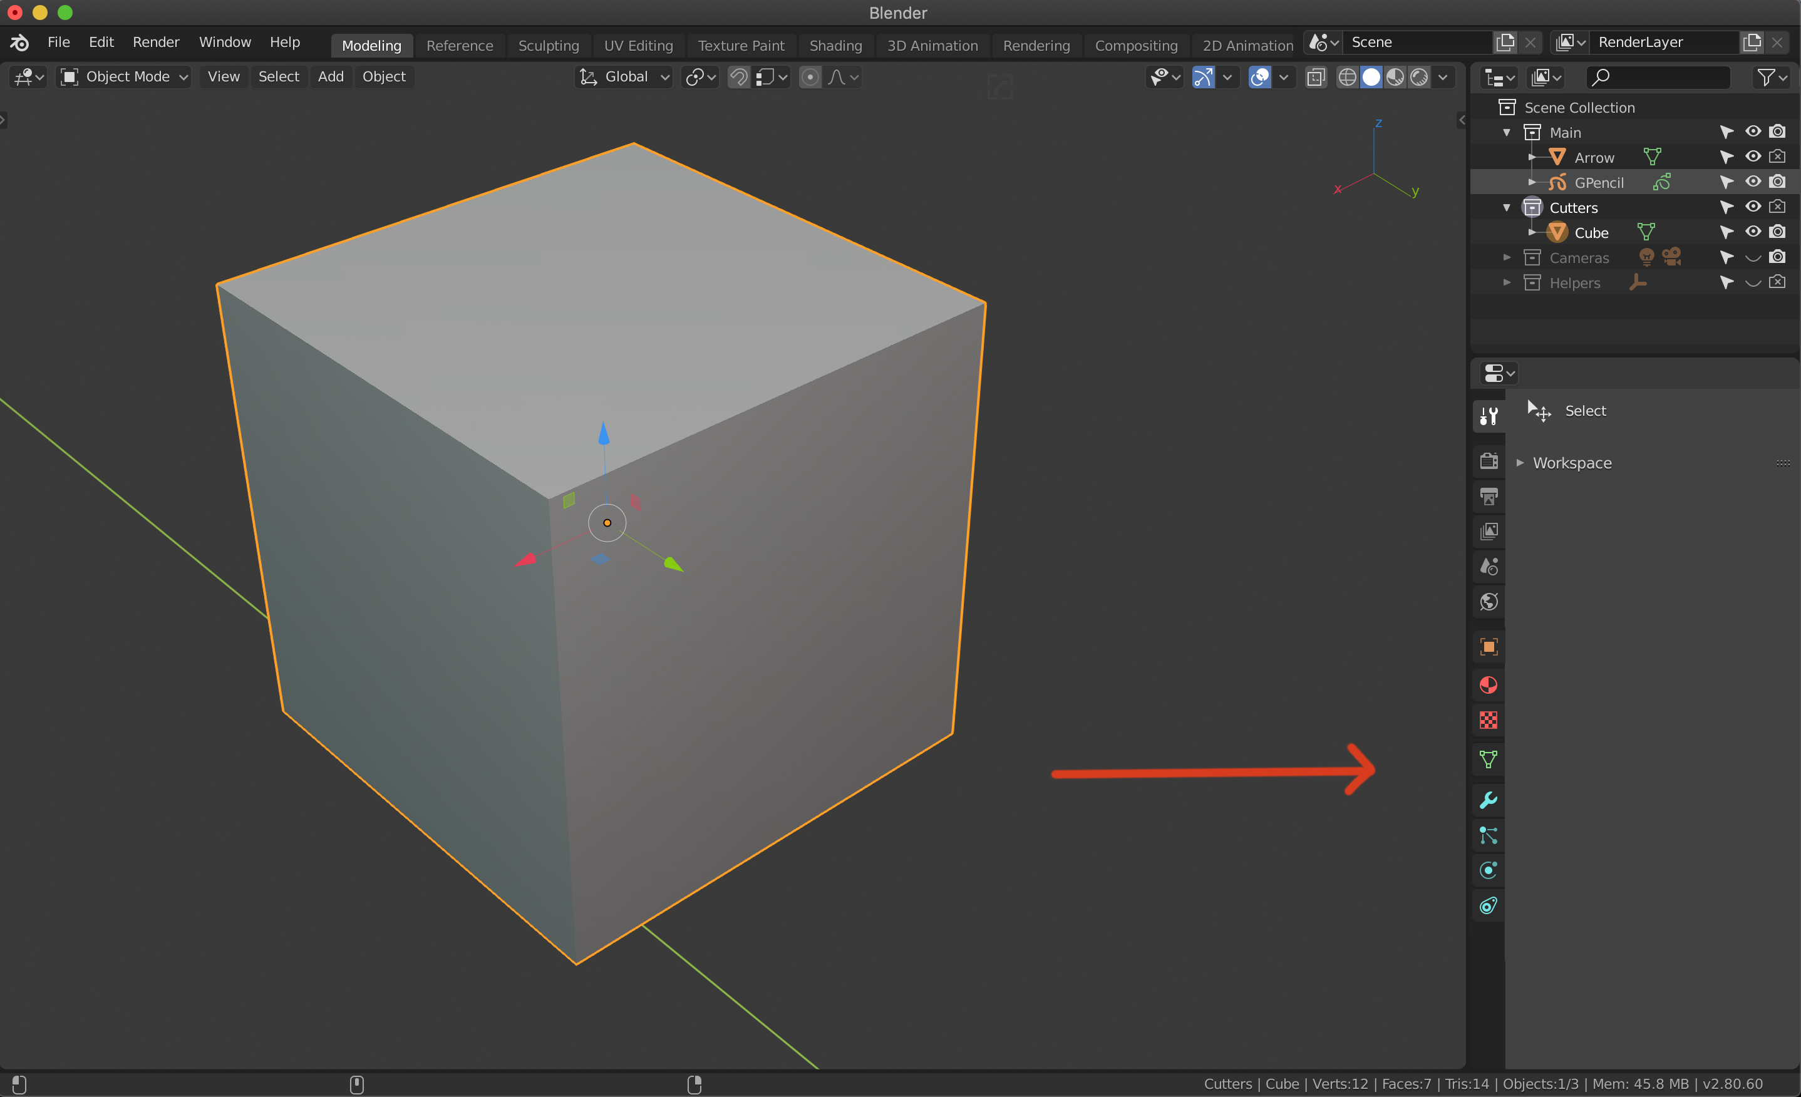Viewport: 1801px width, 1097px height.
Task: Open Global transform orientation dropdown
Action: (624, 77)
